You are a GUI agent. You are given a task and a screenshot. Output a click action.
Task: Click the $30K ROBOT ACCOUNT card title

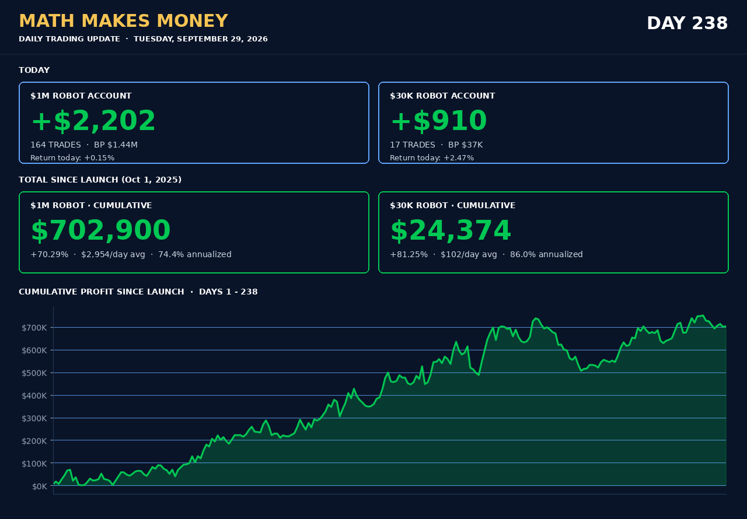(x=442, y=96)
